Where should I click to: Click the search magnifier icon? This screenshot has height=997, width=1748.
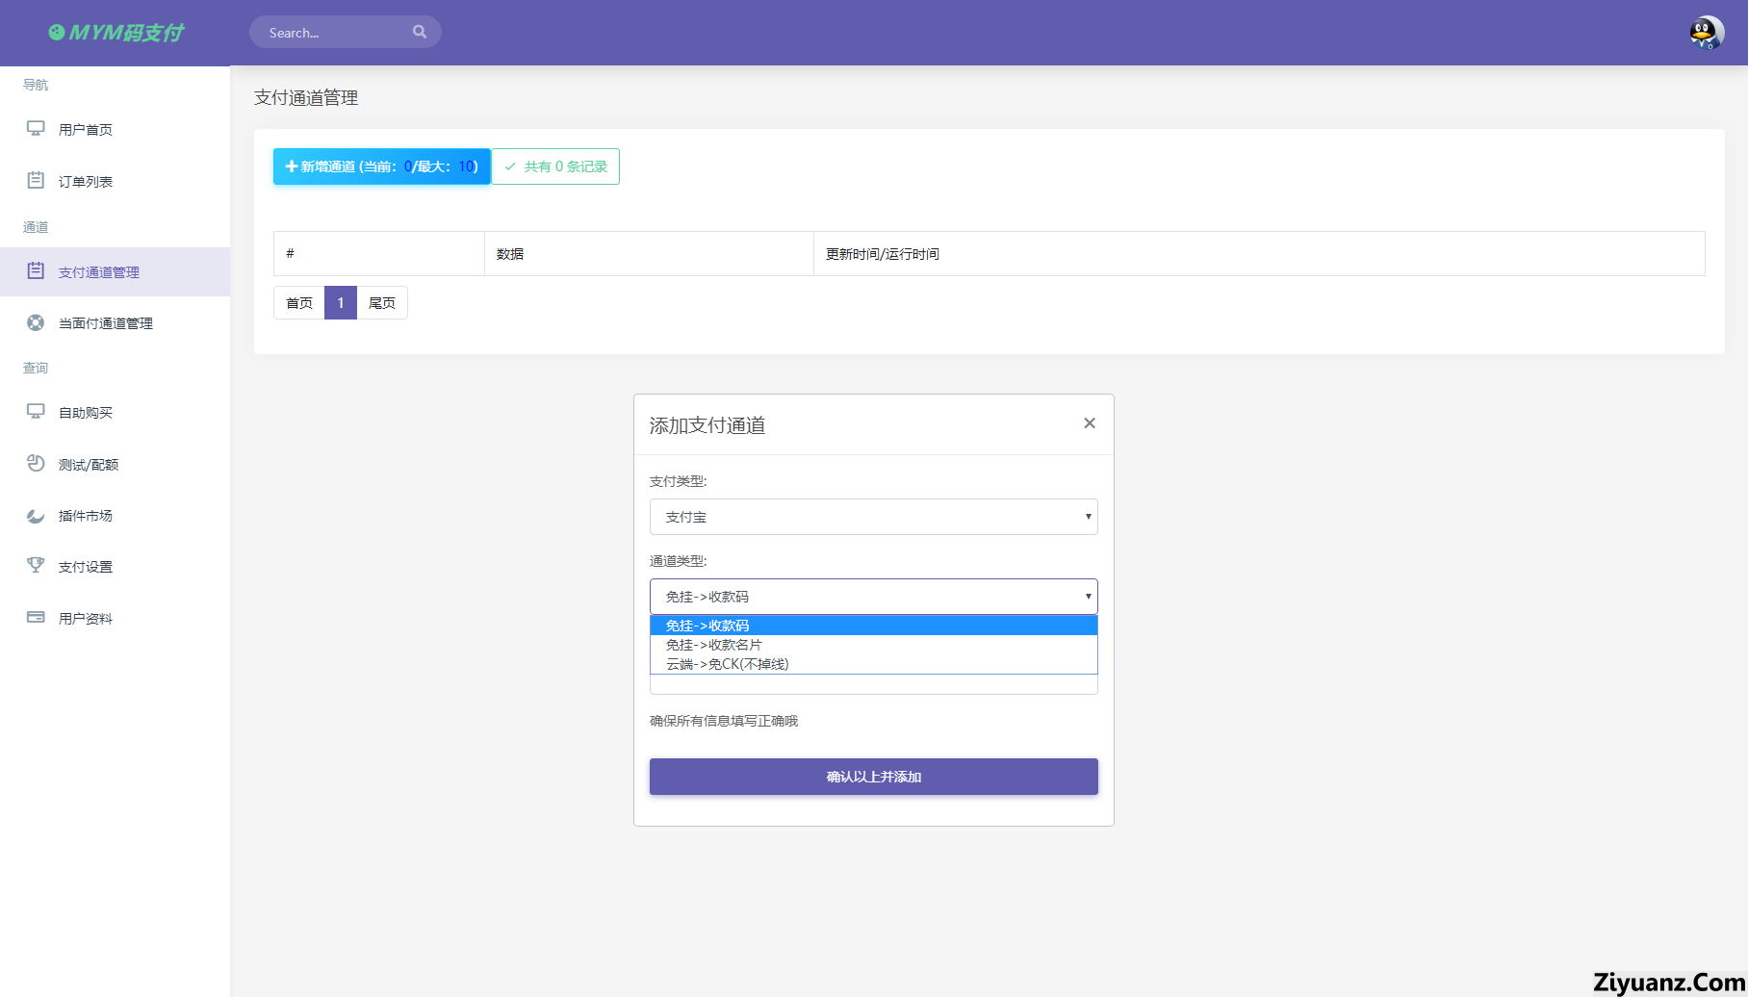click(420, 32)
